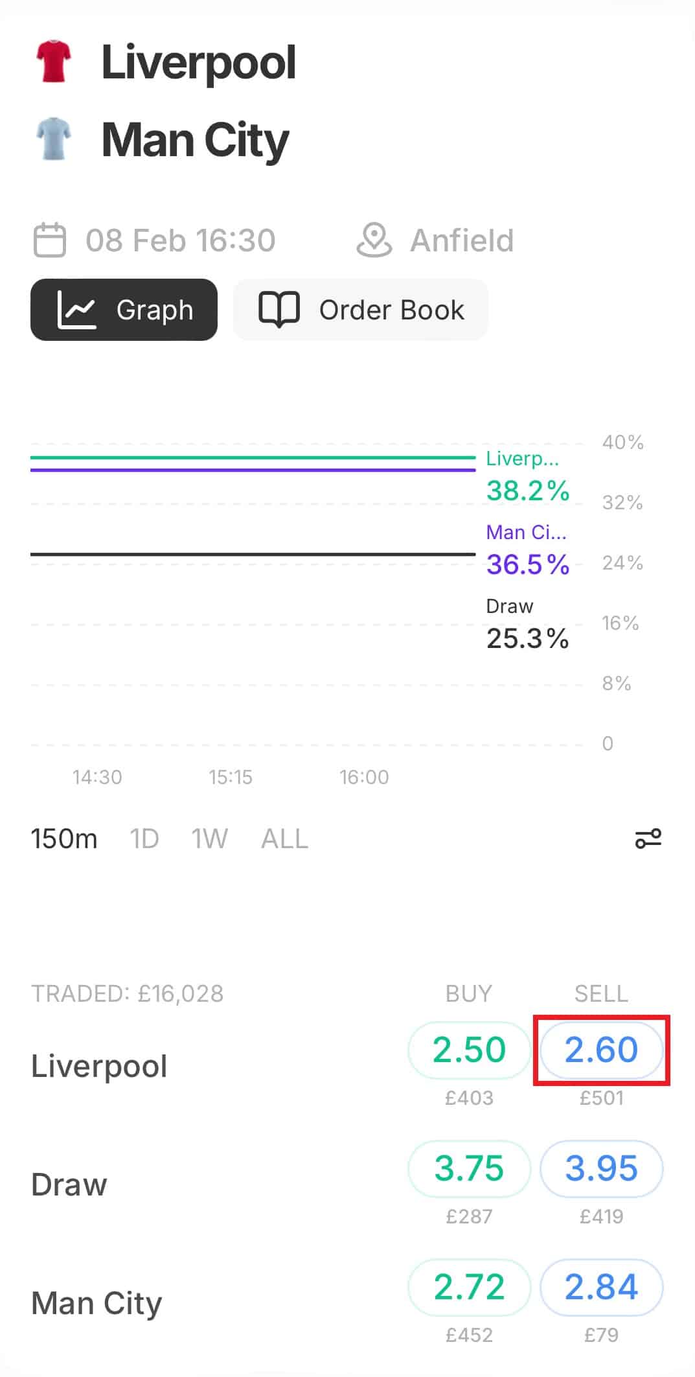Viewport: 695px width, 1377px height.
Task: Open the Order Book tab
Action: [x=360, y=310]
